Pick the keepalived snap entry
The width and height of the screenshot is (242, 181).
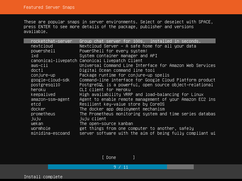(120, 94)
